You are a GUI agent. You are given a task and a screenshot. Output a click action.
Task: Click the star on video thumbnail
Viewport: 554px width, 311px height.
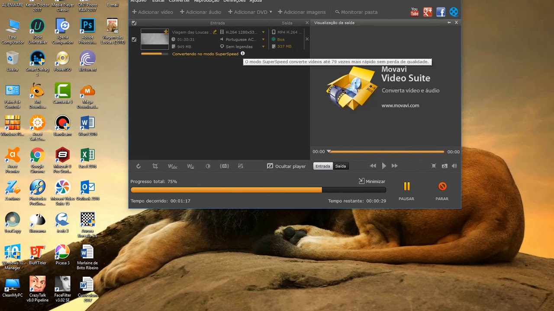point(166,32)
